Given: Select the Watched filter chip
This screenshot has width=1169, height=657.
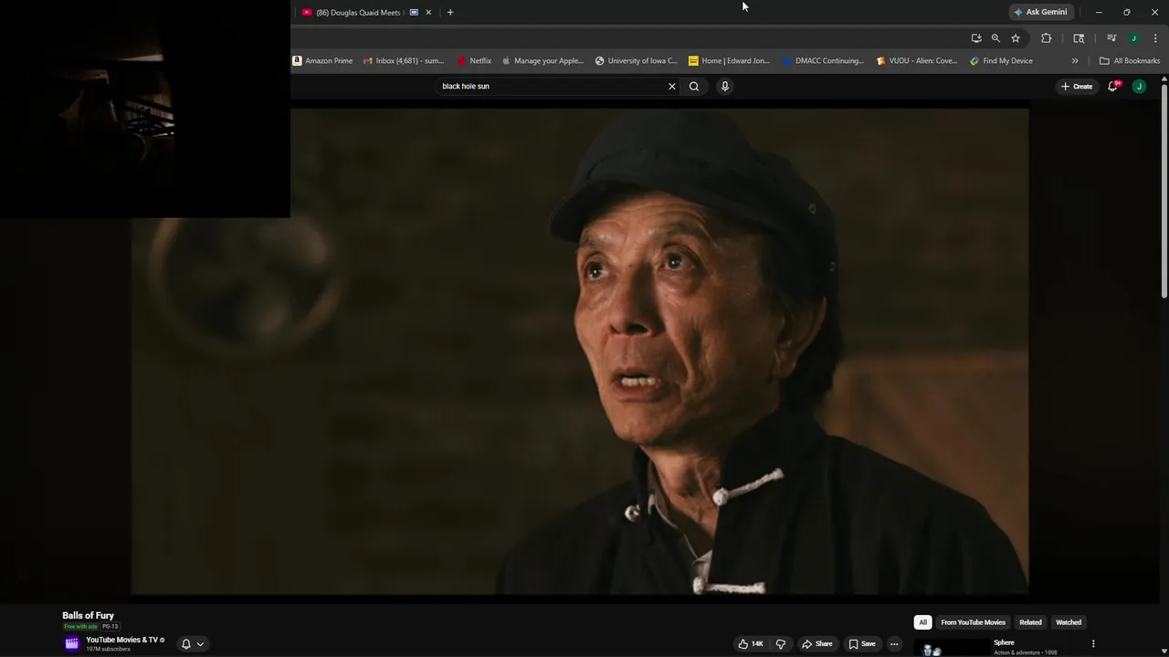Looking at the screenshot, I should point(1069,622).
